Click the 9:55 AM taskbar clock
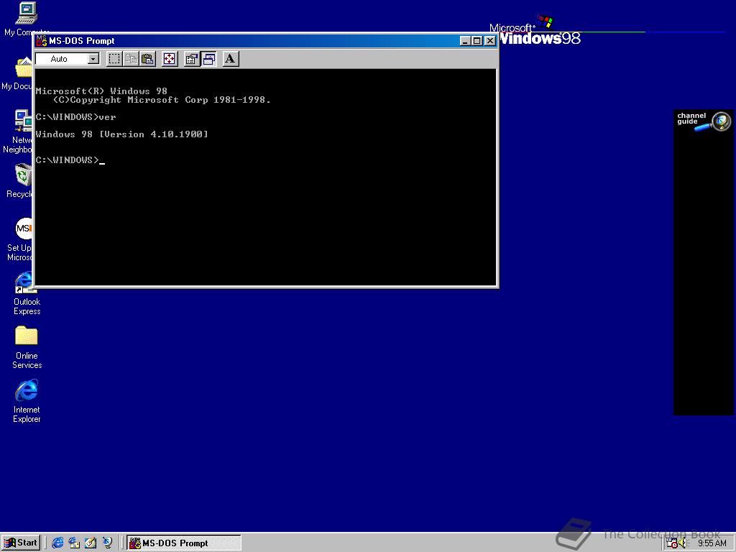The height and width of the screenshot is (552, 736). coord(712,543)
